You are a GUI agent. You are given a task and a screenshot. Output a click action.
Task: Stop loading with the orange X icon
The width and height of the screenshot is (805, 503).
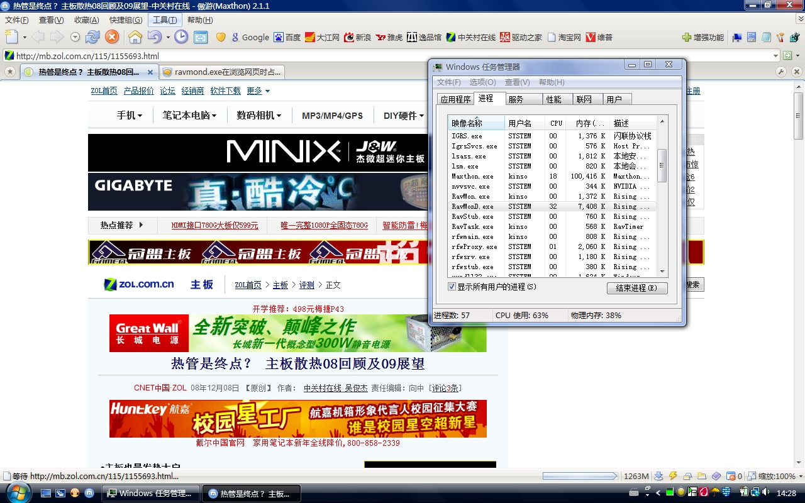click(112, 37)
